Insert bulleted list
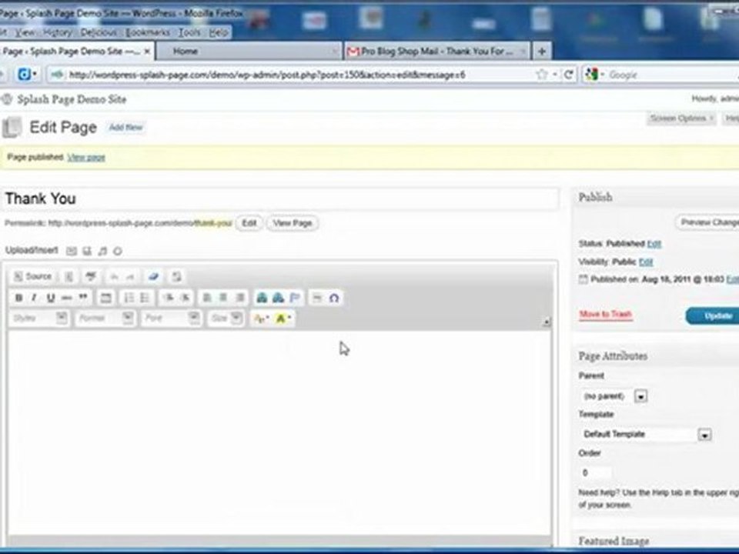The width and height of the screenshot is (739, 554). (145, 298)
